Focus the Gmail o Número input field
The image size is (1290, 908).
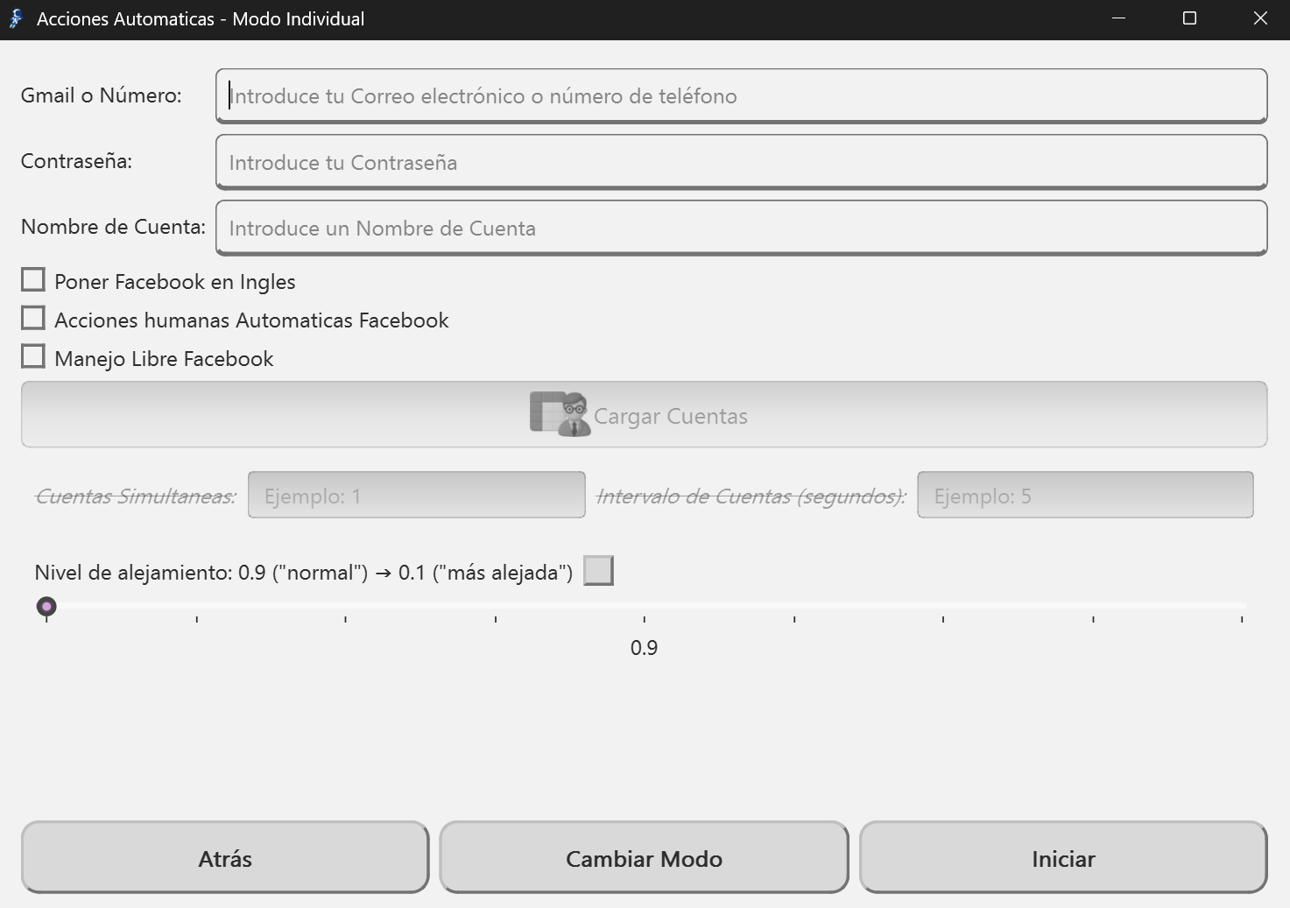click(x=741, y=95)
